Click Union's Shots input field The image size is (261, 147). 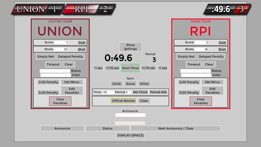click(x=61, y=49)
